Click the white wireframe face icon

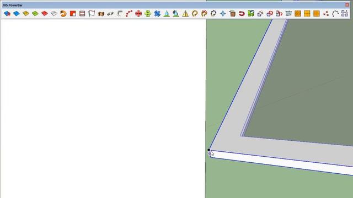pyautogui.click(x=54, y=14)
